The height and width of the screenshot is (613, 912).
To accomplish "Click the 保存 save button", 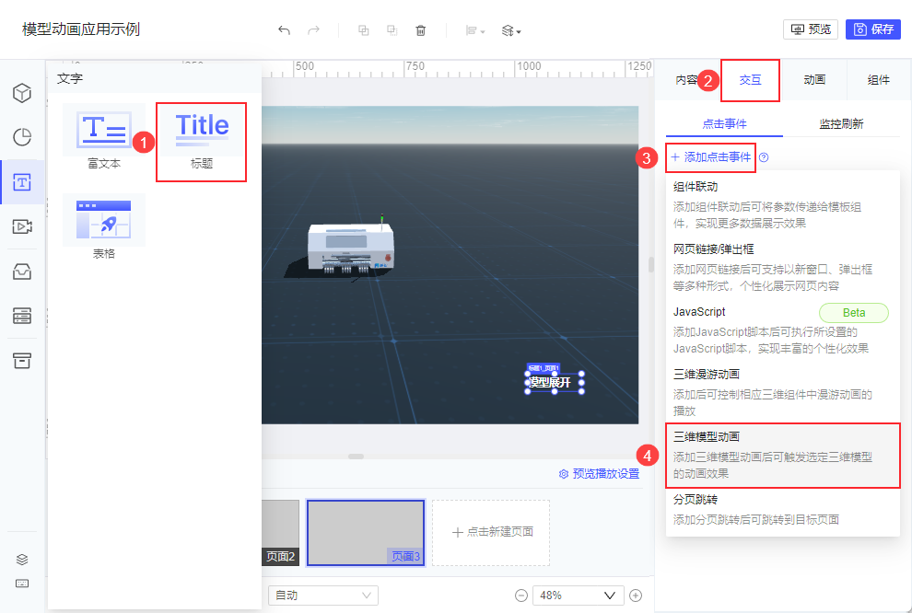I will [x=873, y=29].
